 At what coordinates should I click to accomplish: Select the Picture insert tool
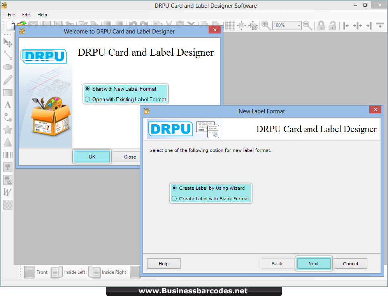[x=8, y=167]
